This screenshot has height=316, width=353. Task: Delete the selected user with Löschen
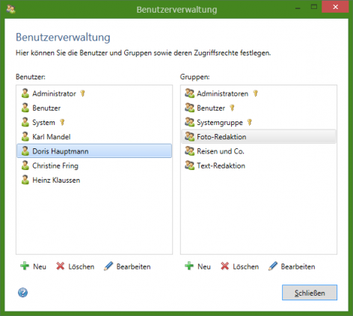[76, 267]
